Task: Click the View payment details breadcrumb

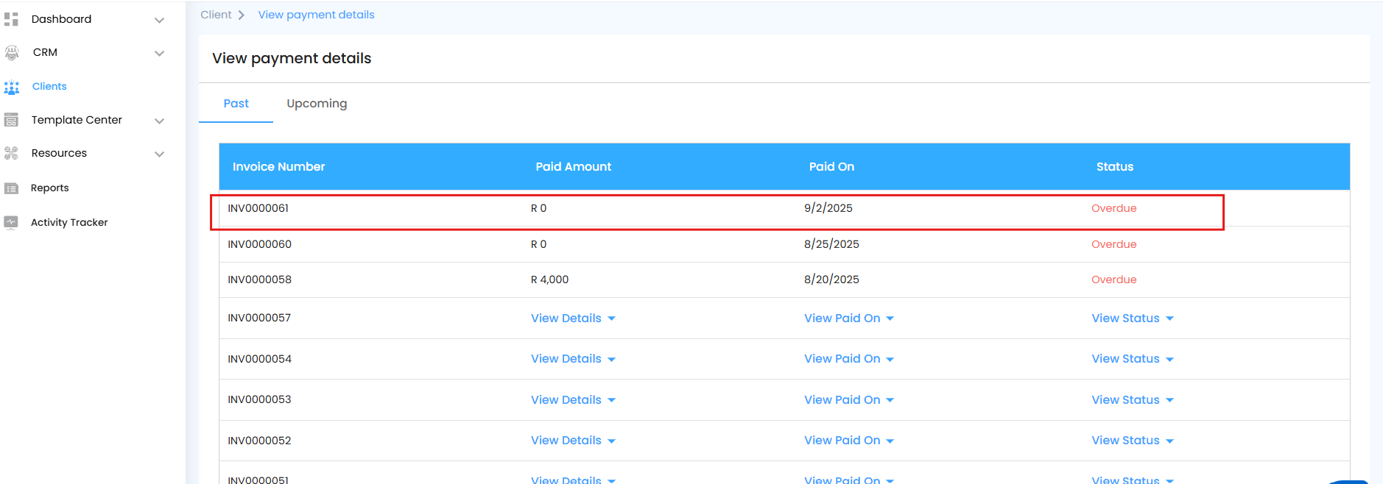Action: point(316,15)
